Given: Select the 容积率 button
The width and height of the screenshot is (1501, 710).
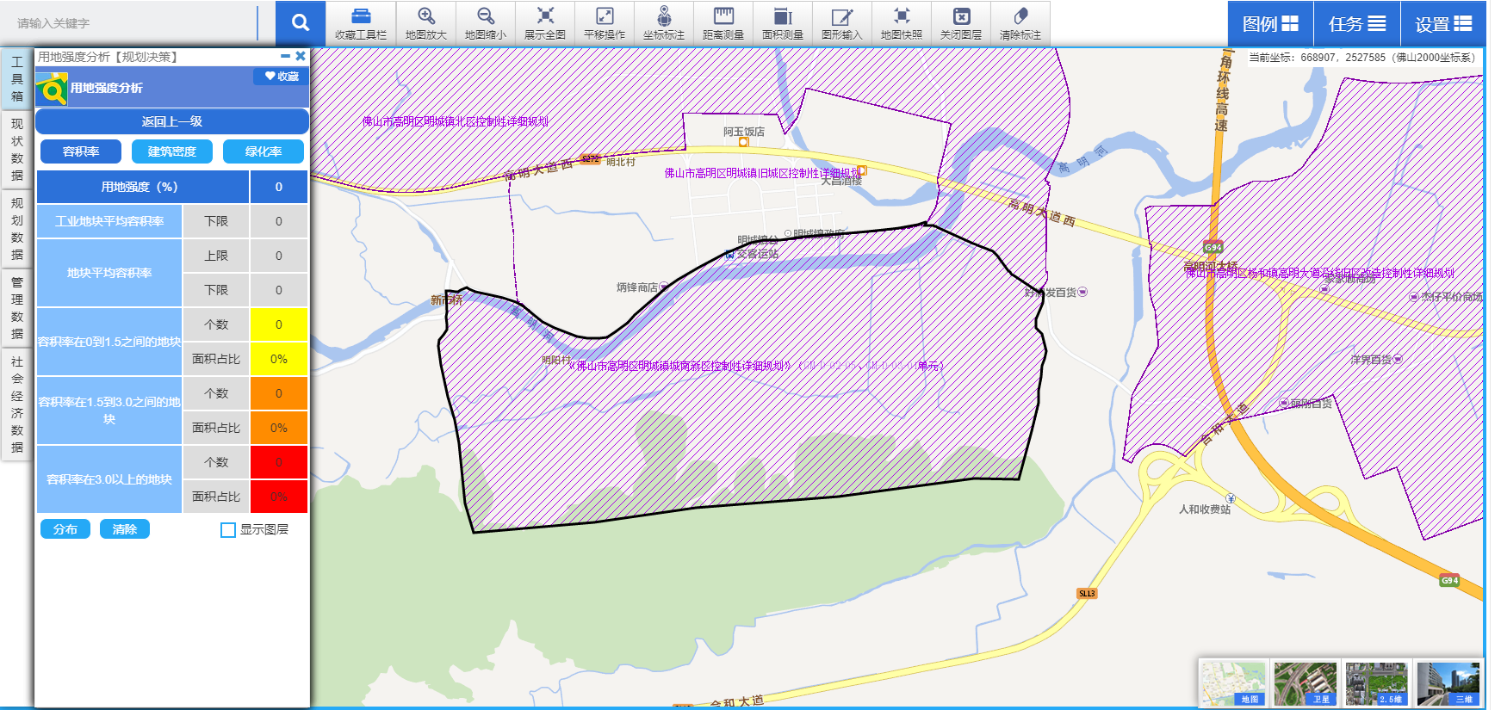Looking at the screenshot, I should tap(81, 151).
